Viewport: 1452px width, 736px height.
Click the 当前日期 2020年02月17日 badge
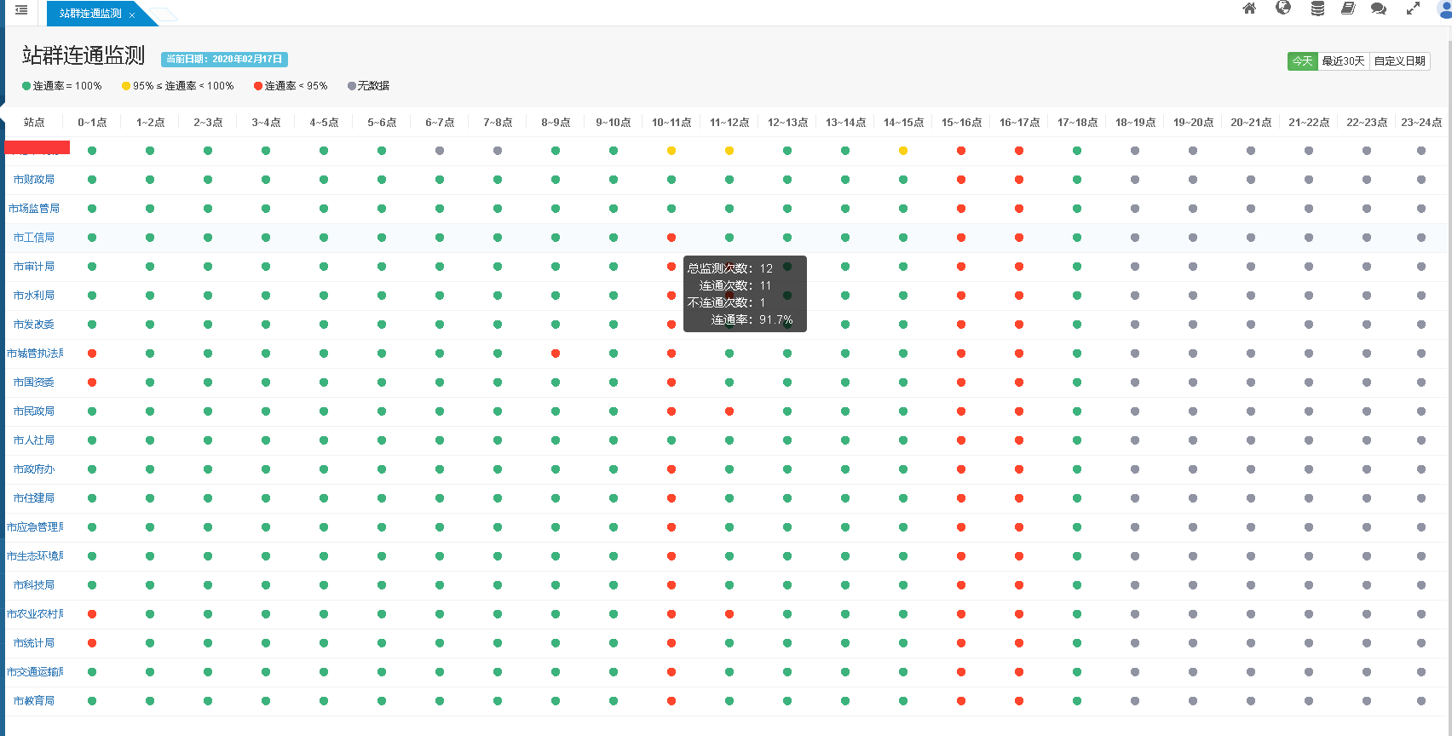click(224, 60)
